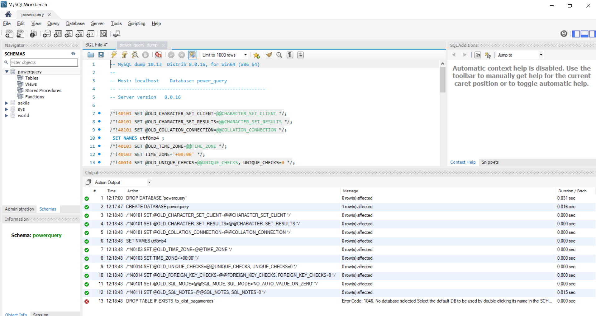Screen dimensions: 596x316
Task: Toggle auto-commit mode
Action: 192,55
